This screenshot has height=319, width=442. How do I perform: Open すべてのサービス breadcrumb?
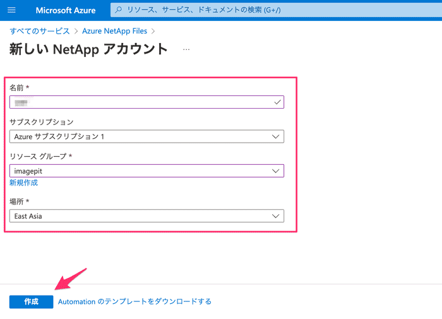(x=40, y=31)
